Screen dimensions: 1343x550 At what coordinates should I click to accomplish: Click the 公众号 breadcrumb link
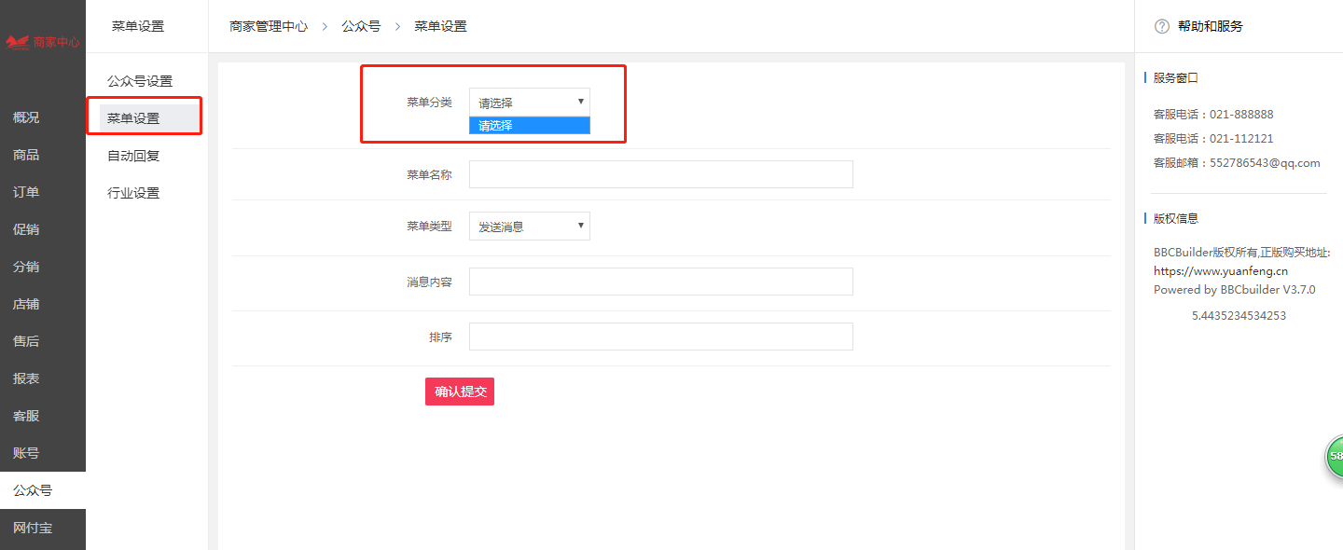click(361, 26)
